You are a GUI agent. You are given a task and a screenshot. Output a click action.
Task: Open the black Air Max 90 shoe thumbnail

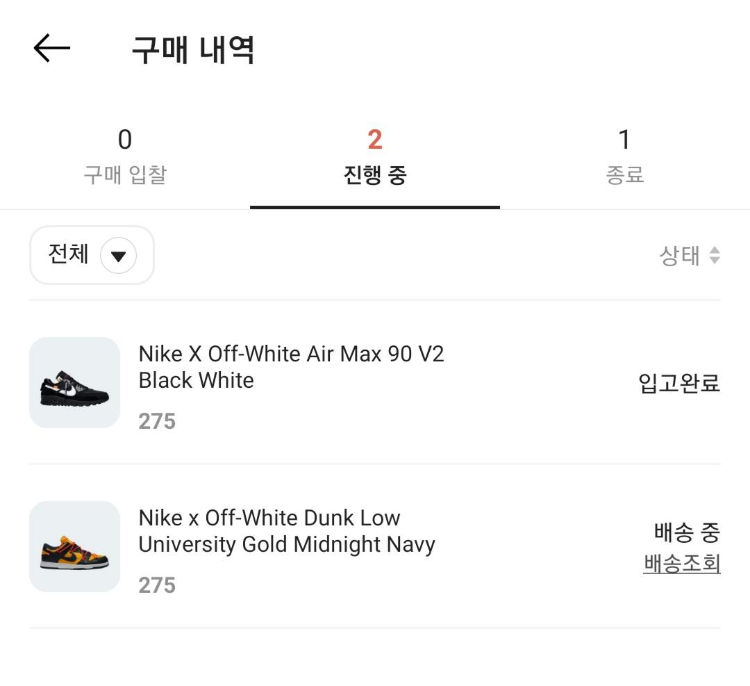coord(74,383)
